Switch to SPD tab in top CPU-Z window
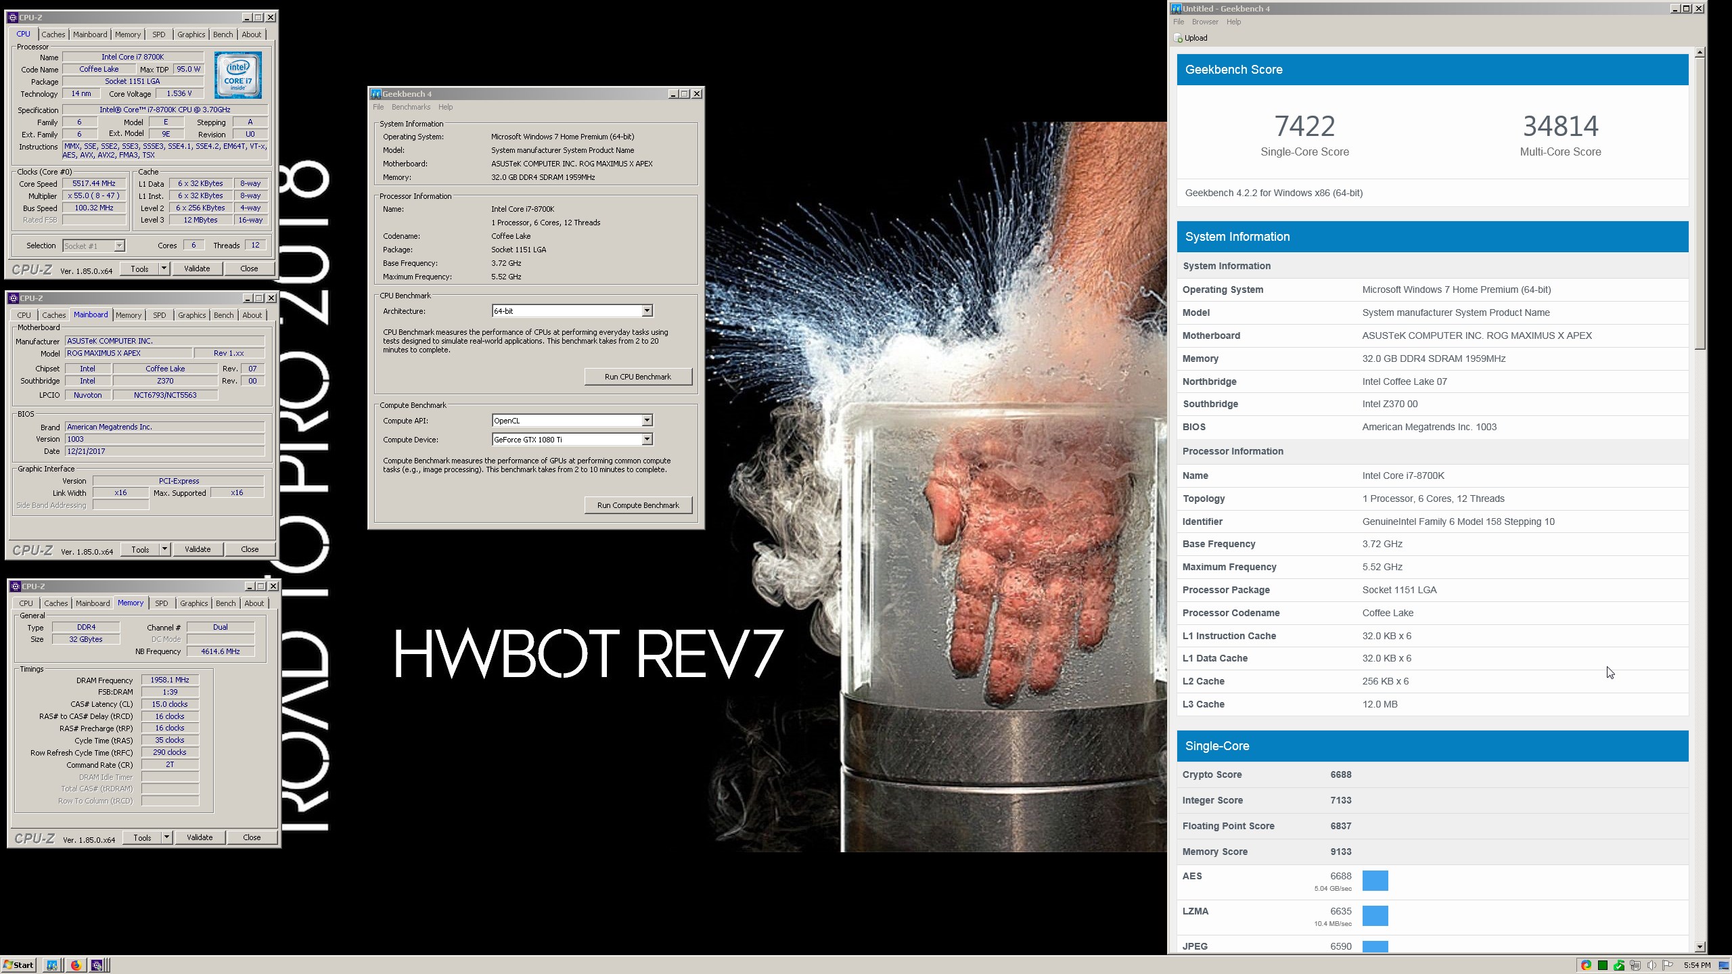This screenshot has height=974, width=1732. click(x=158, y=34)
